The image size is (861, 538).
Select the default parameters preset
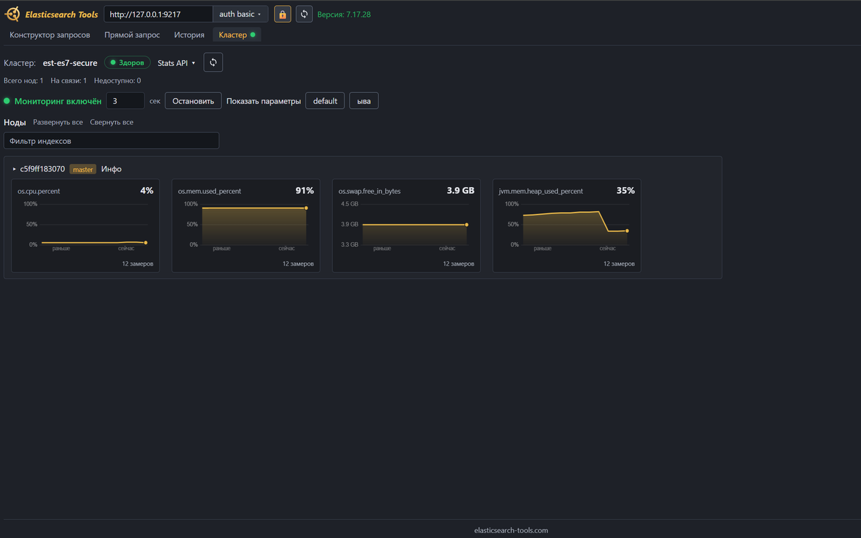click(x=325, y=101)
